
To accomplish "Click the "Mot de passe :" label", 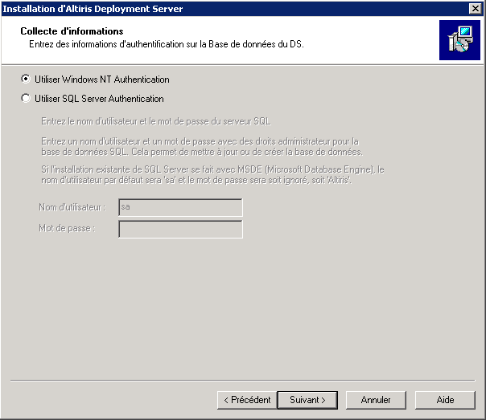I will click(x=67, y=229).
